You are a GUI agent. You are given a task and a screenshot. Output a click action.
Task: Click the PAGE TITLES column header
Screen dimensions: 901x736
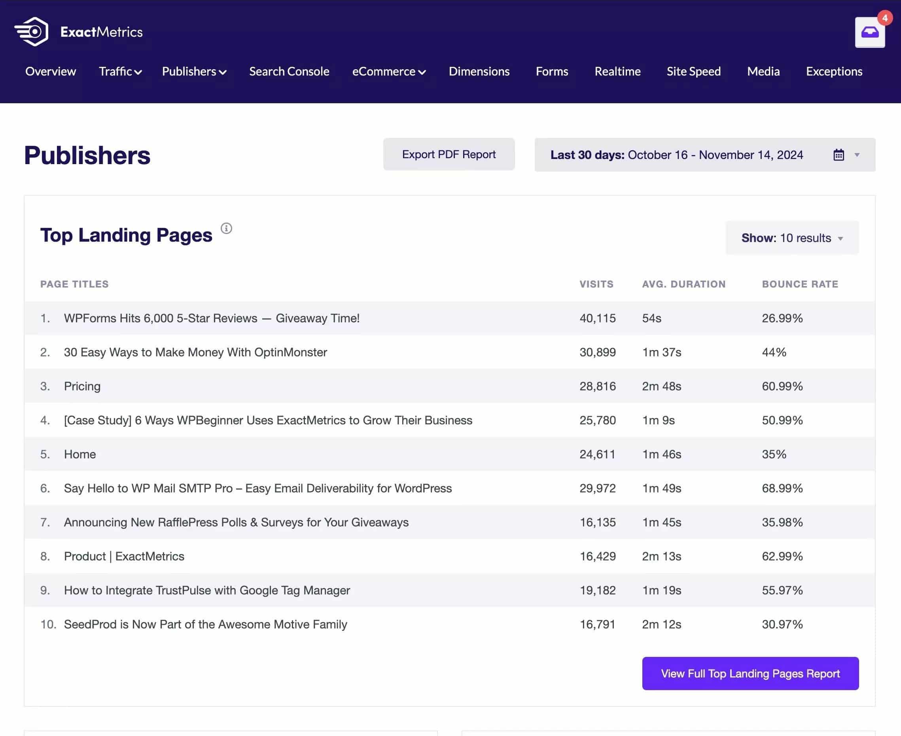(75, 284)
